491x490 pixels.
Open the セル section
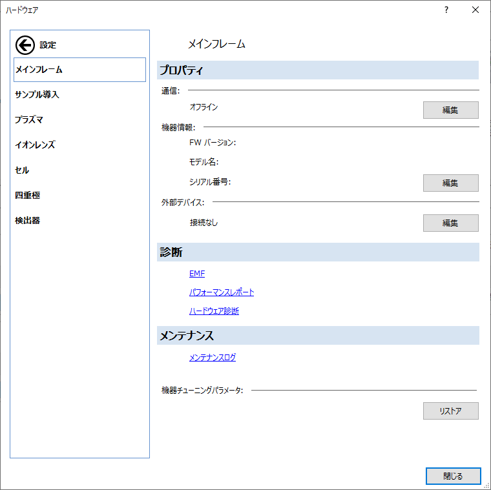tap(22, 170)
